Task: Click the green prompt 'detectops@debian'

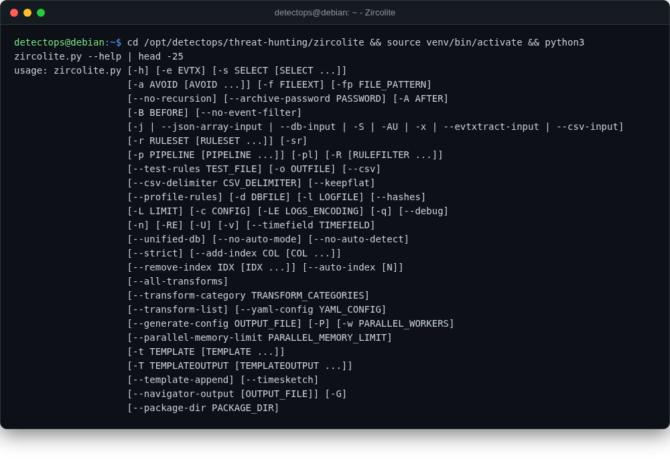Action: click(x=59, y=42)
